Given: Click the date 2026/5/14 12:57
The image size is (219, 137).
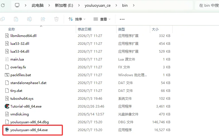Looking at the screenshot, I should [91, 114].
